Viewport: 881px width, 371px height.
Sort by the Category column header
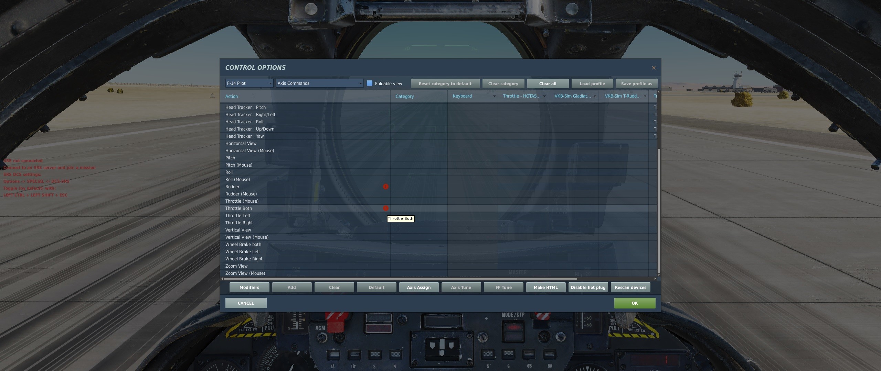pos(419,96)
